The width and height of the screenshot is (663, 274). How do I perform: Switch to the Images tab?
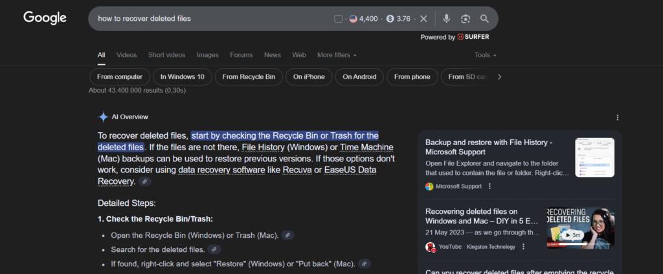coord(208,55)
